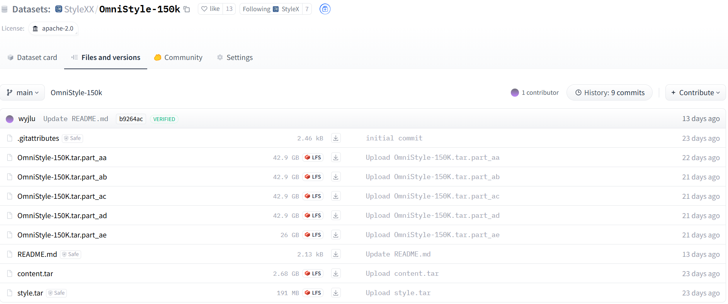Open the likes count 13
The width and height of the screenshot is (728, 304).
(x=229, y=9)
